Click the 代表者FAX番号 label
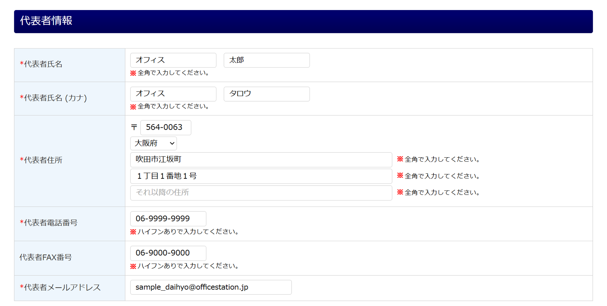 point(46,257)
